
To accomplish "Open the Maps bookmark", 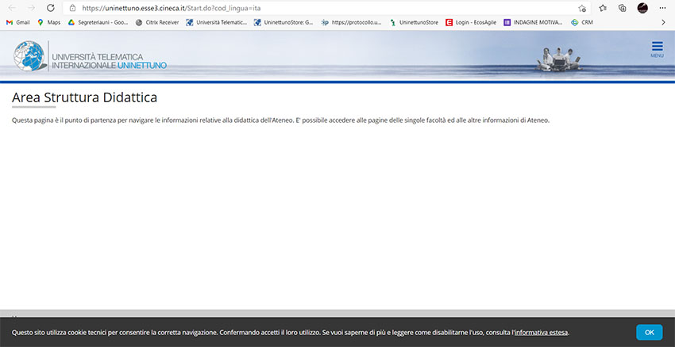I will point(48,22).
